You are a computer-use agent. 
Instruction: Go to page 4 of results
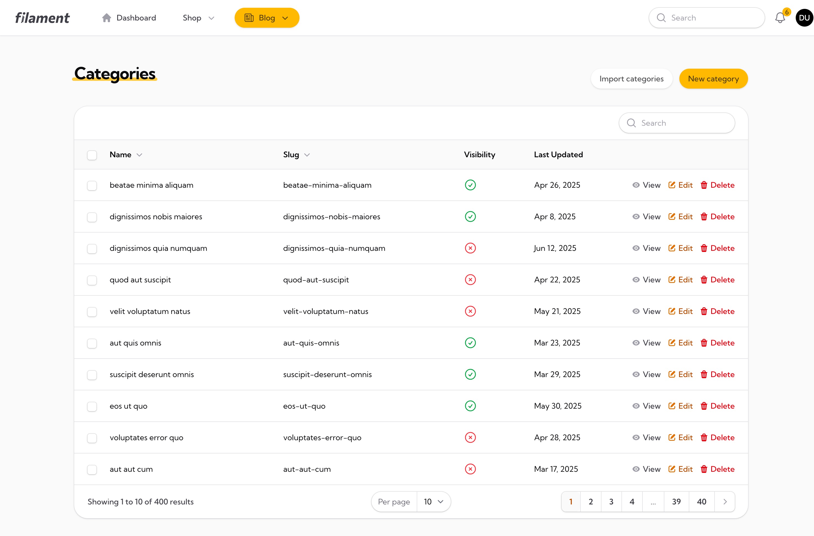tap(632, 501)
